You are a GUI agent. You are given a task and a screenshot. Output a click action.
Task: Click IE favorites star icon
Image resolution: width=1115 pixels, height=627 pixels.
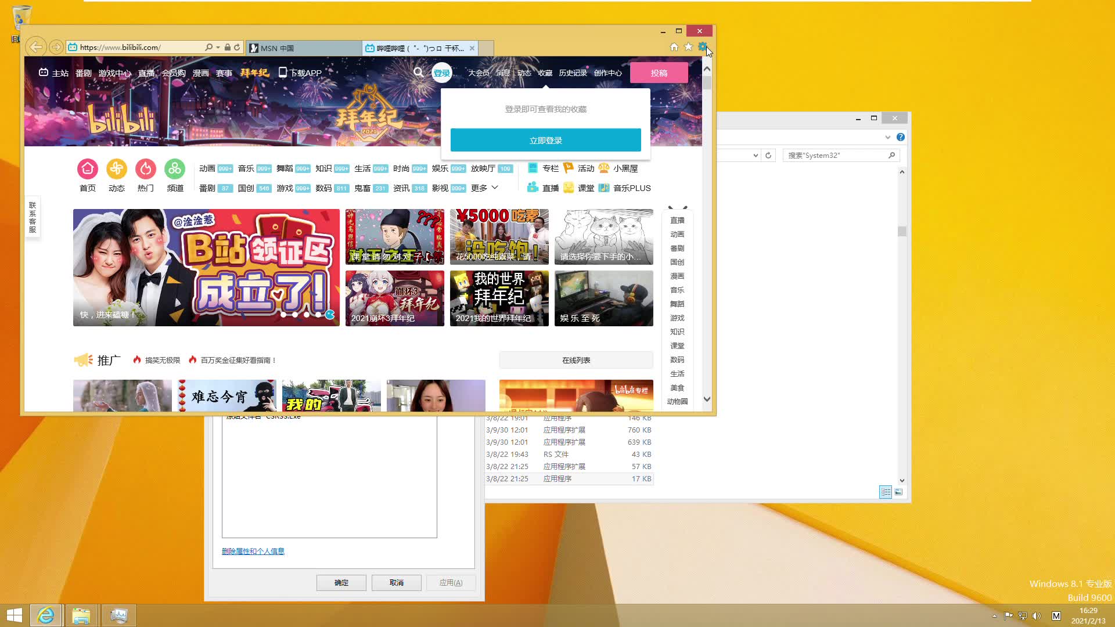pyautogui.click(x=688, y=47)
